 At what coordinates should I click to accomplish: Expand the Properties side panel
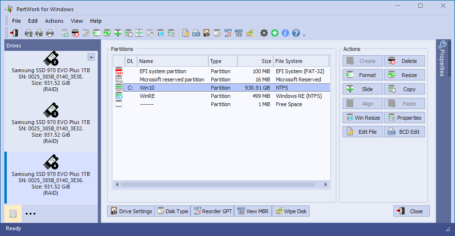point(442,59)
